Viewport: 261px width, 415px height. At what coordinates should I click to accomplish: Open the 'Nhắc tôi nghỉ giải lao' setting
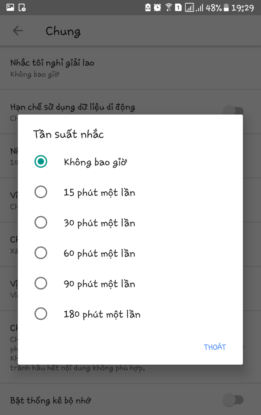pos(53,68)
